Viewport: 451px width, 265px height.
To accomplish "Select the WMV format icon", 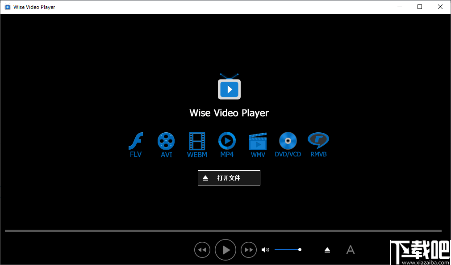I will click(x=258, y=141).
